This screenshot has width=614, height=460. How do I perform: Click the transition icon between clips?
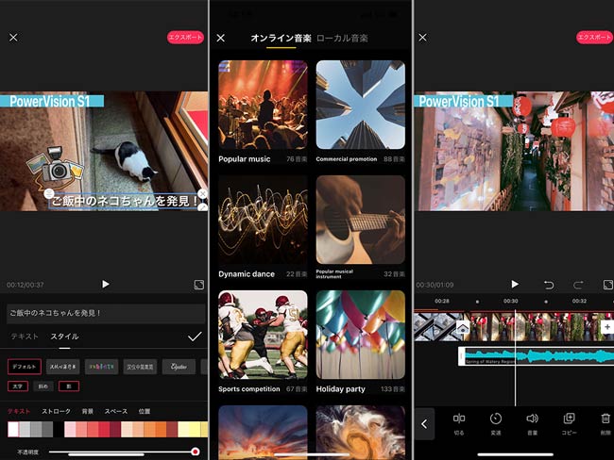tap(463, 327)
